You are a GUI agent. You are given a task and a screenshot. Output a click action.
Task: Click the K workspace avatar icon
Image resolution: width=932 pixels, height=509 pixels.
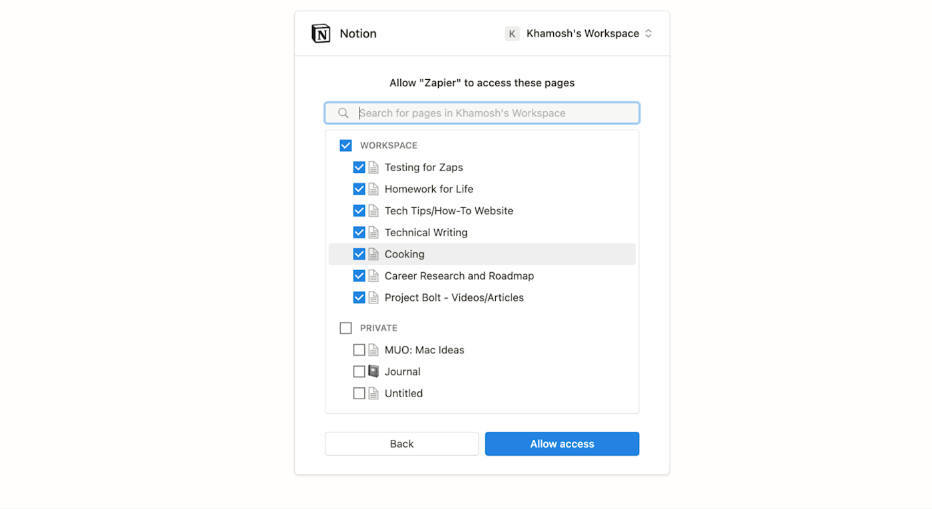[x=512, y=33]
